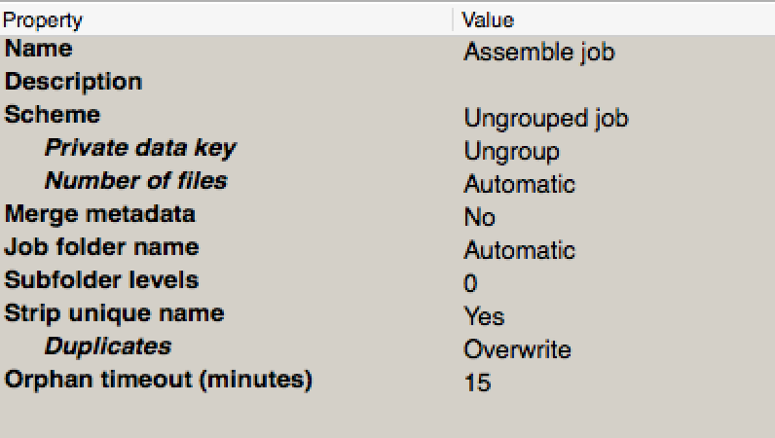This screenshot has width=775, height=438.
Task: Select the Strip unique name property label
Action: [x=115, y=313]
